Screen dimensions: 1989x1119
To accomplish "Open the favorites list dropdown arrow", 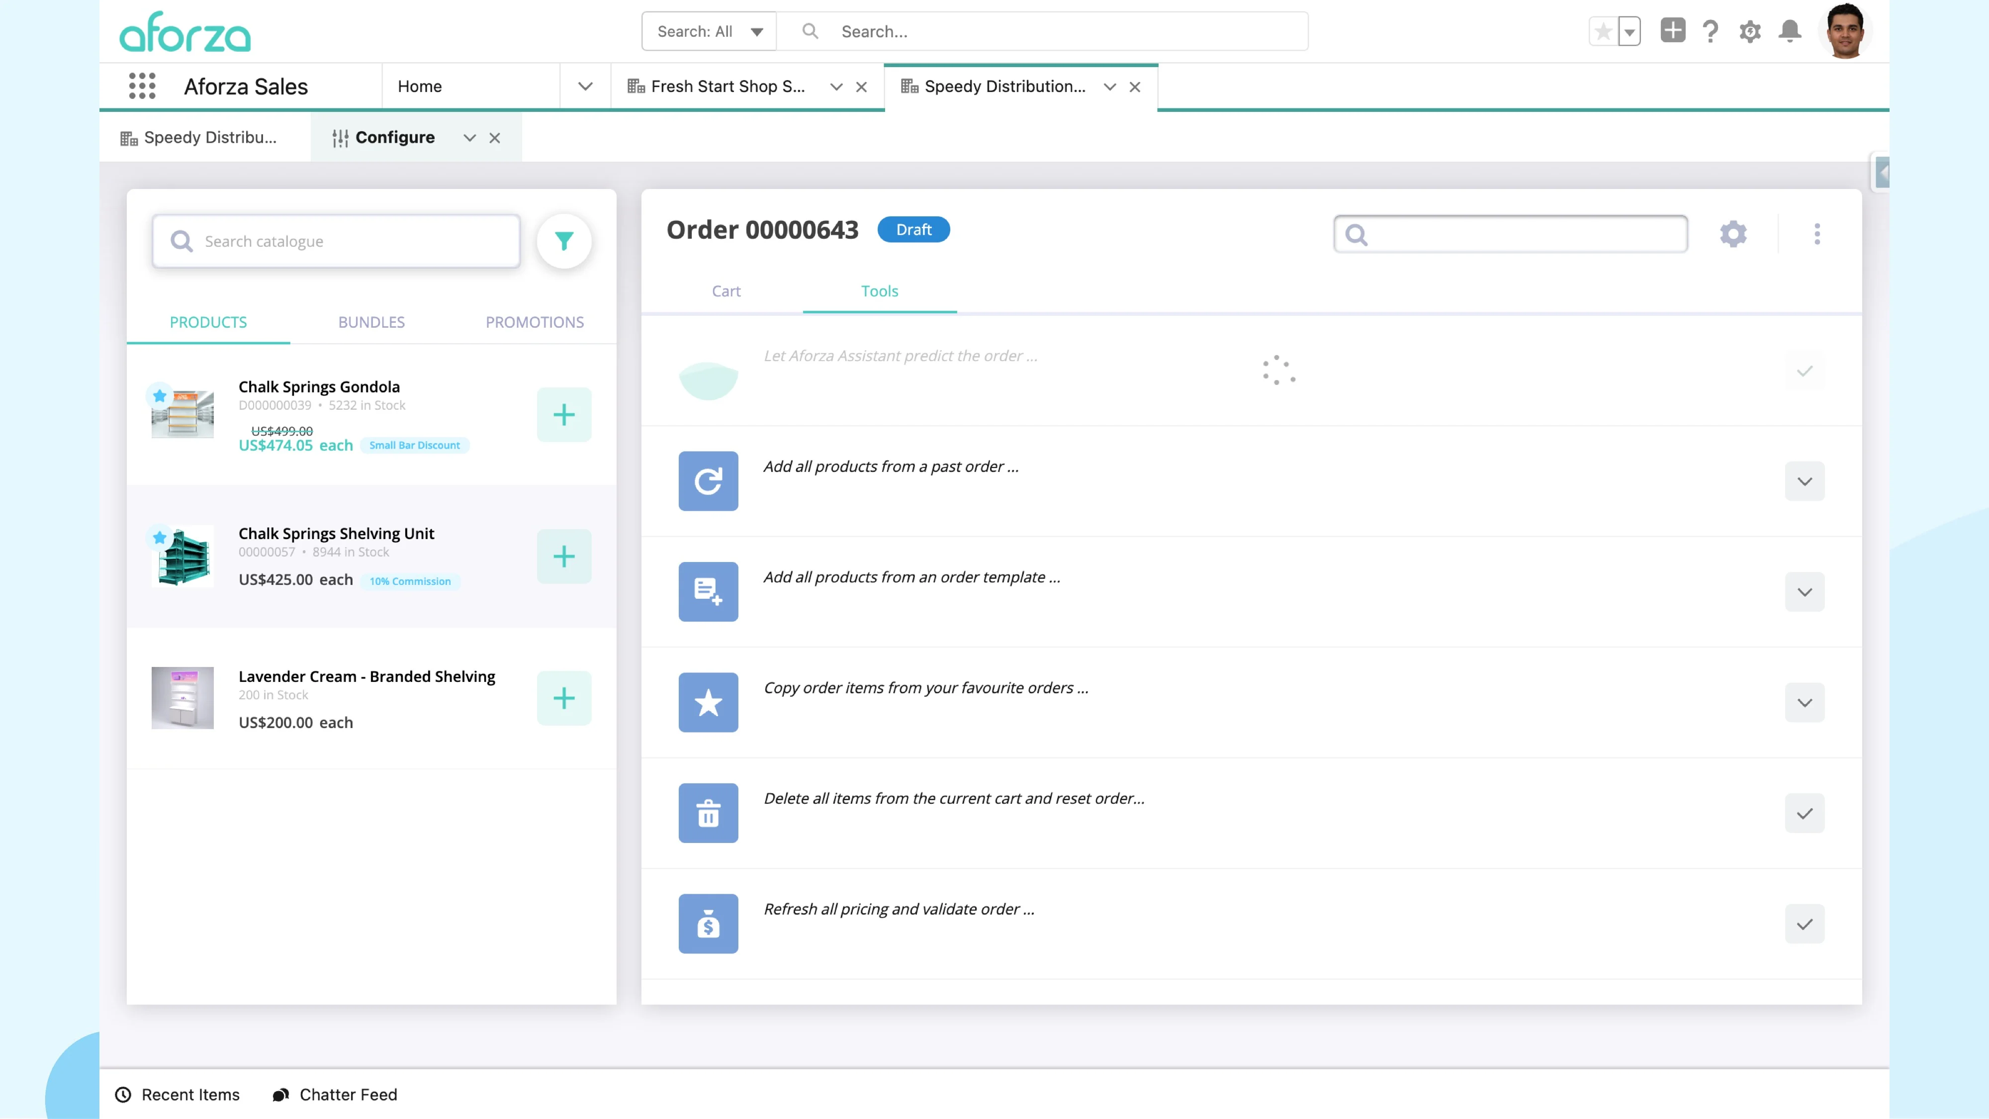I will point(1629,32).
